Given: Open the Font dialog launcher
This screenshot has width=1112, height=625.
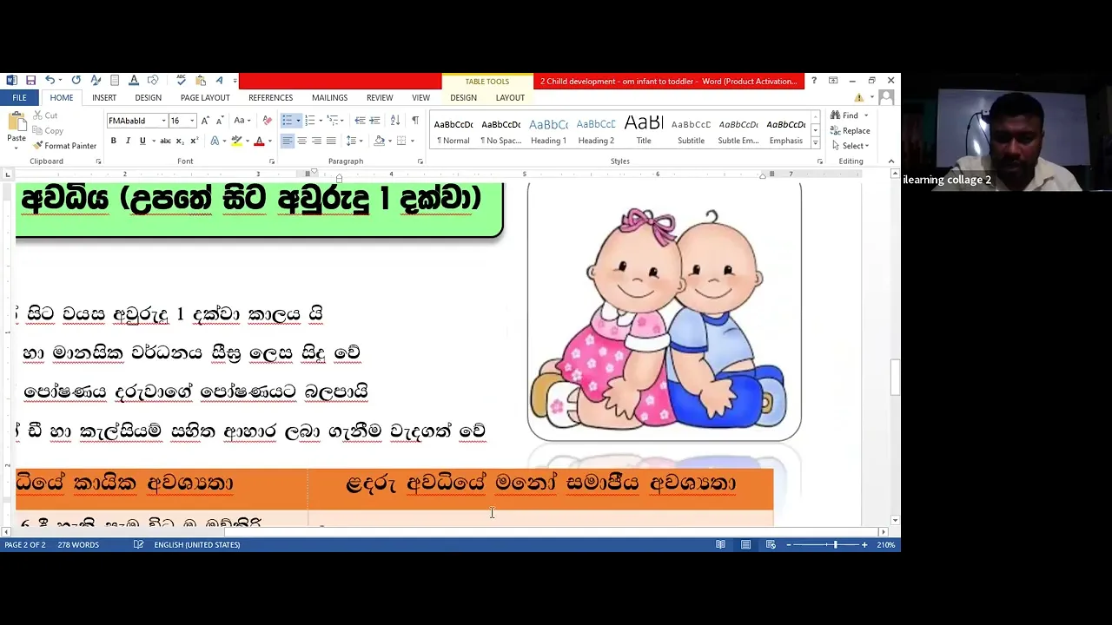Looking at the screenshot, I should [x=272, y=161].
